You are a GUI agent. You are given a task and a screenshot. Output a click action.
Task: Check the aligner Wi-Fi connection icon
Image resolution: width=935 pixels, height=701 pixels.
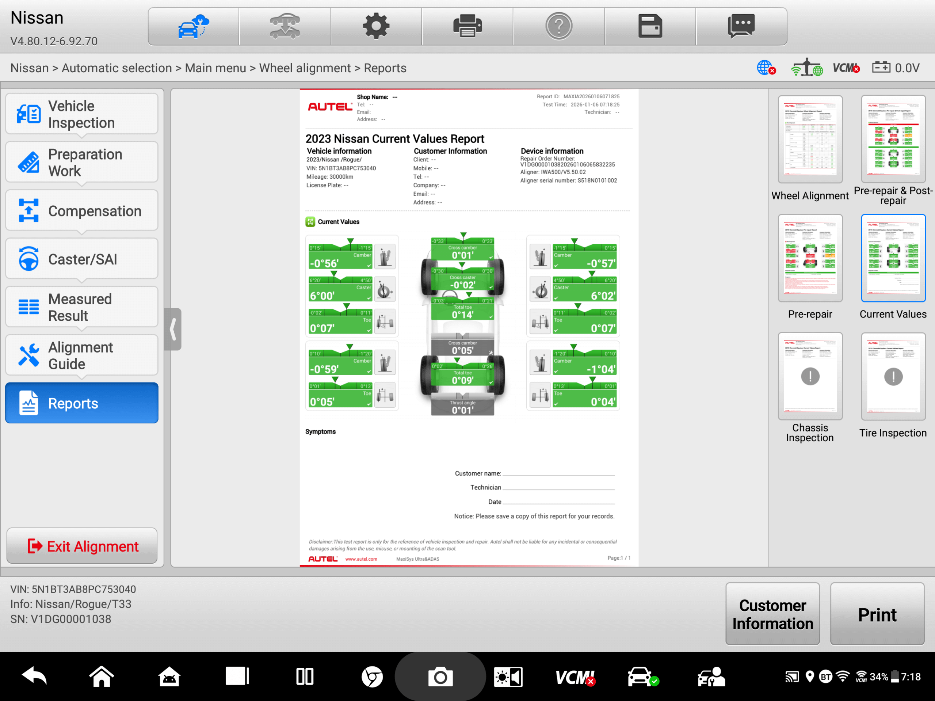point(806,68)
